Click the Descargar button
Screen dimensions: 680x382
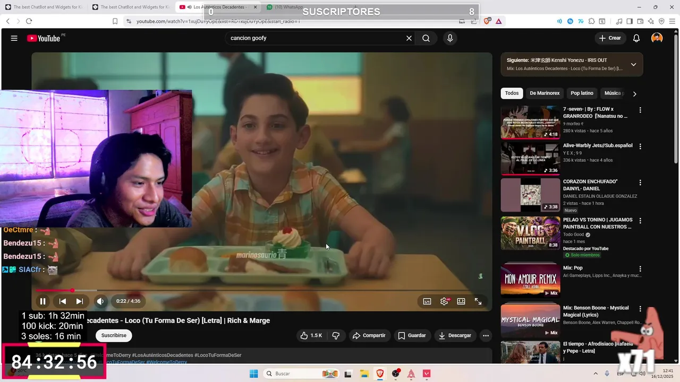click(x=455, y=335)
